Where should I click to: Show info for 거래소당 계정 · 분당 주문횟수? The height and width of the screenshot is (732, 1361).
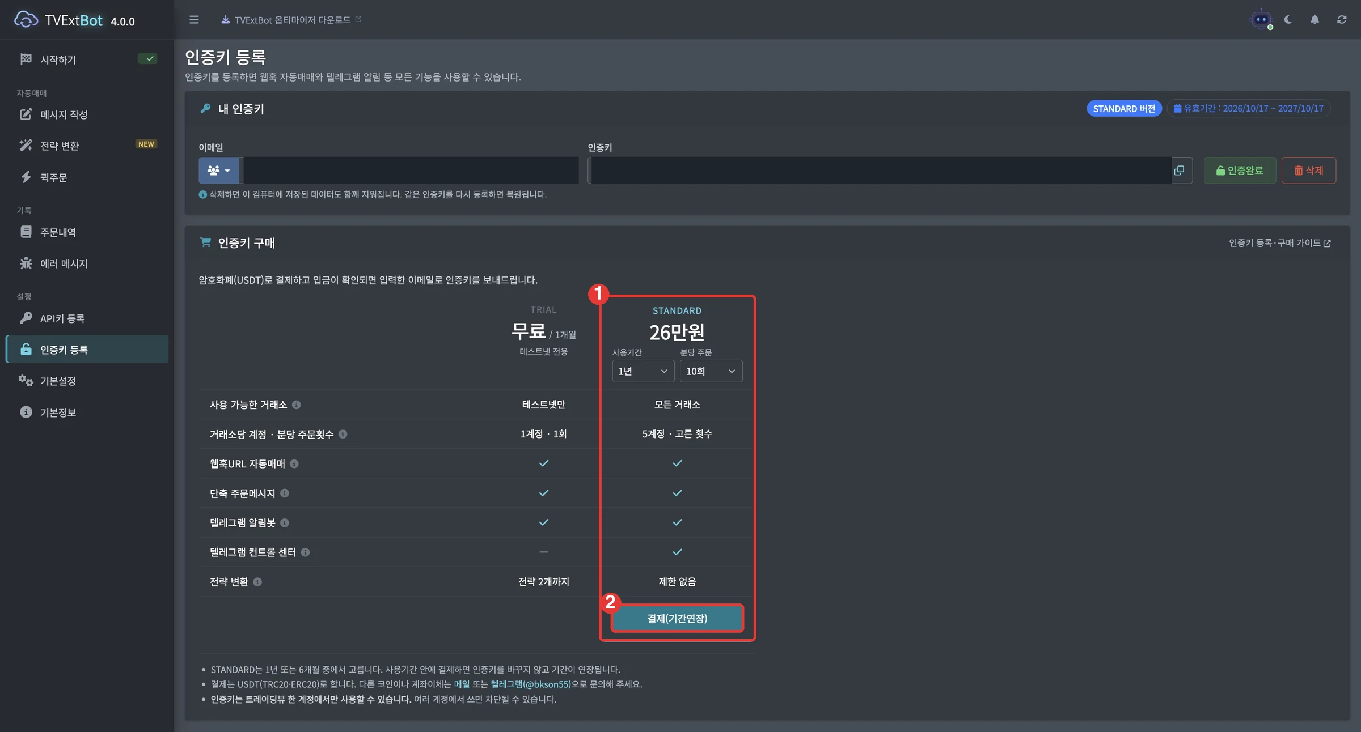343,434
